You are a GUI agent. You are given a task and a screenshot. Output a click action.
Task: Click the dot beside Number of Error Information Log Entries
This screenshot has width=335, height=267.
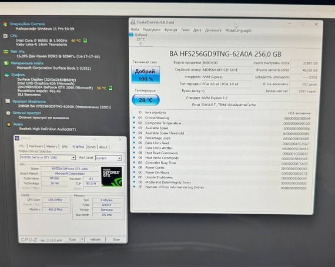point(134,187)
